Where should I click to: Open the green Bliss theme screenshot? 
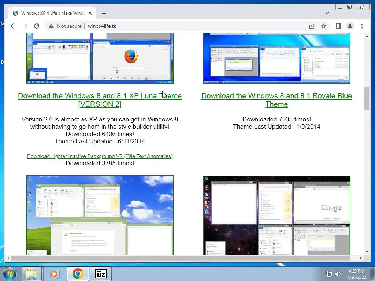(x=100, y=215)
